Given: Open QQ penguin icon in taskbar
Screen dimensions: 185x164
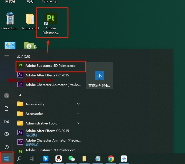Looking at the screenshot, I should tap(59, 159).
